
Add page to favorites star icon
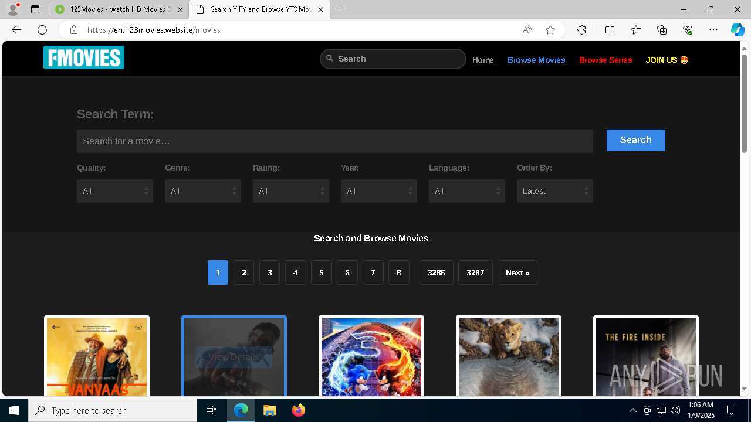click(550, 30)
